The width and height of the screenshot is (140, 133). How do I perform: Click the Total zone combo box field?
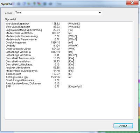(58, 13)
